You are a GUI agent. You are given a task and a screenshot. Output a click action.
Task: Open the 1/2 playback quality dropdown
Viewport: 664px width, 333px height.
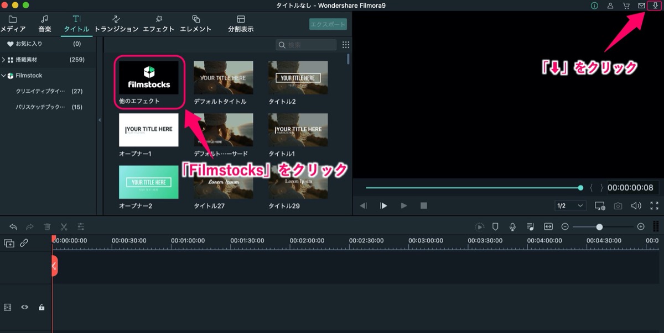570,205
